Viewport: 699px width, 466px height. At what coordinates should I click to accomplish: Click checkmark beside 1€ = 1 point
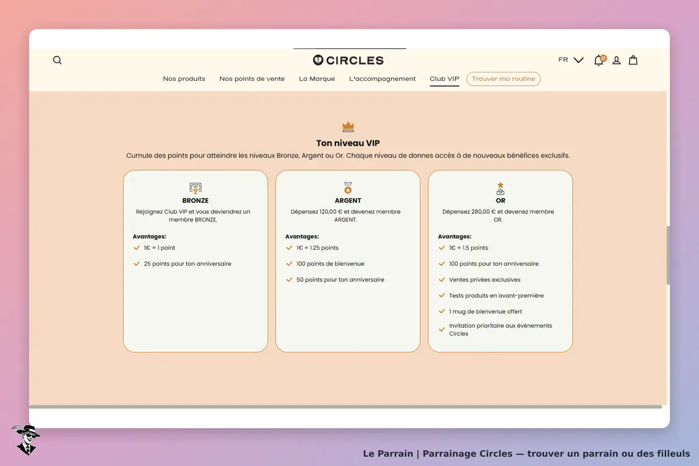pyautogui.click(x=137, y=248)
